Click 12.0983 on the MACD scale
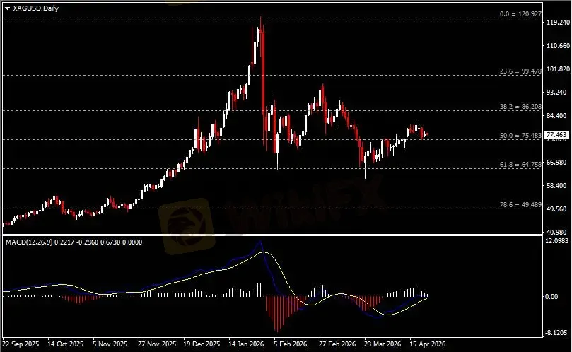Image resolution: width=572 pixels, height=352 pixels. 557,241
